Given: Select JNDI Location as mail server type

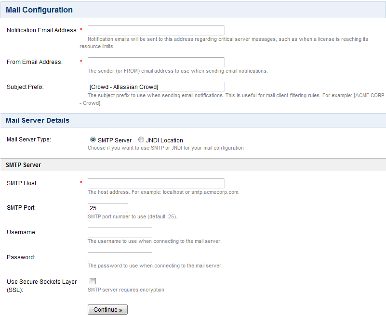Looking at the screenshot, I should [141, 139].
